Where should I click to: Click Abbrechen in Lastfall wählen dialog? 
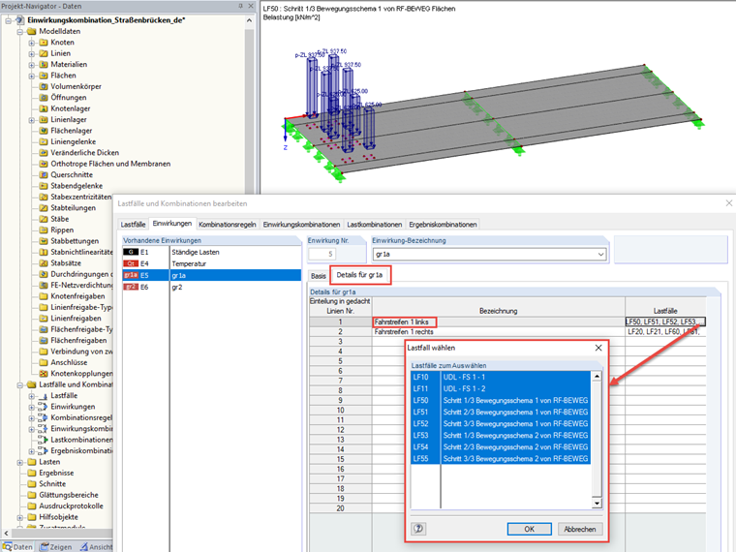click(x=580, y=529)
